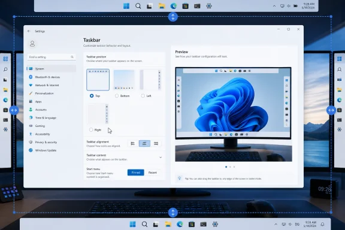The image size is (345, 230).
Task: Choose centered taskbar alignment
Action: pyautogui.click(x=144, y=144)
